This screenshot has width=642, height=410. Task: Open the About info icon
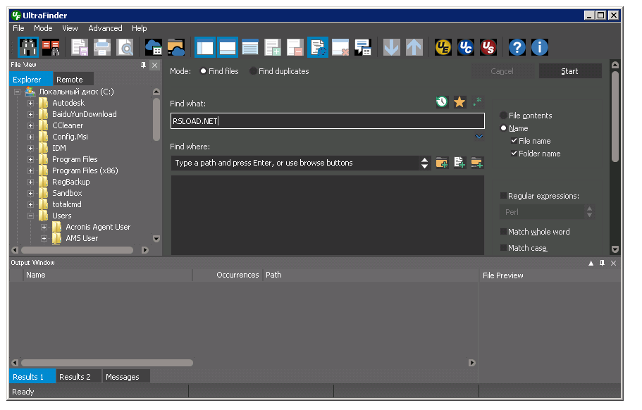(540, 47)
